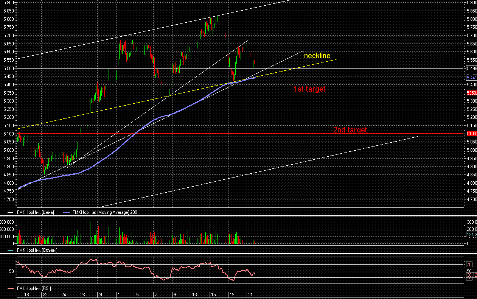Click date label 13 on time axis

tap(194, 294)
